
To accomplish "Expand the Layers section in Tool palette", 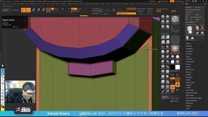I will pos(188,57).
